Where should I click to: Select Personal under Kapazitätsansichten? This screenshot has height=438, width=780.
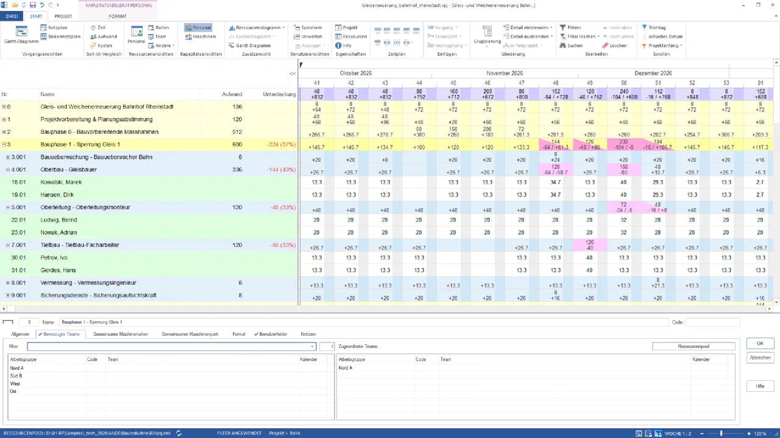(x=198, y=28)
